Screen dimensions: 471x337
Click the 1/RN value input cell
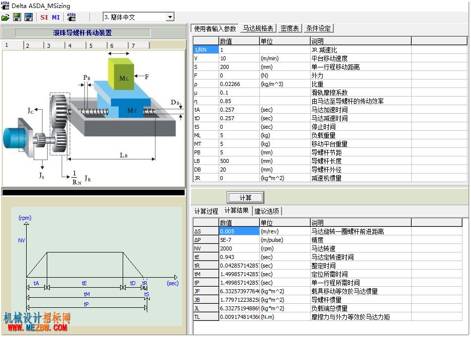tap(239, 50)
